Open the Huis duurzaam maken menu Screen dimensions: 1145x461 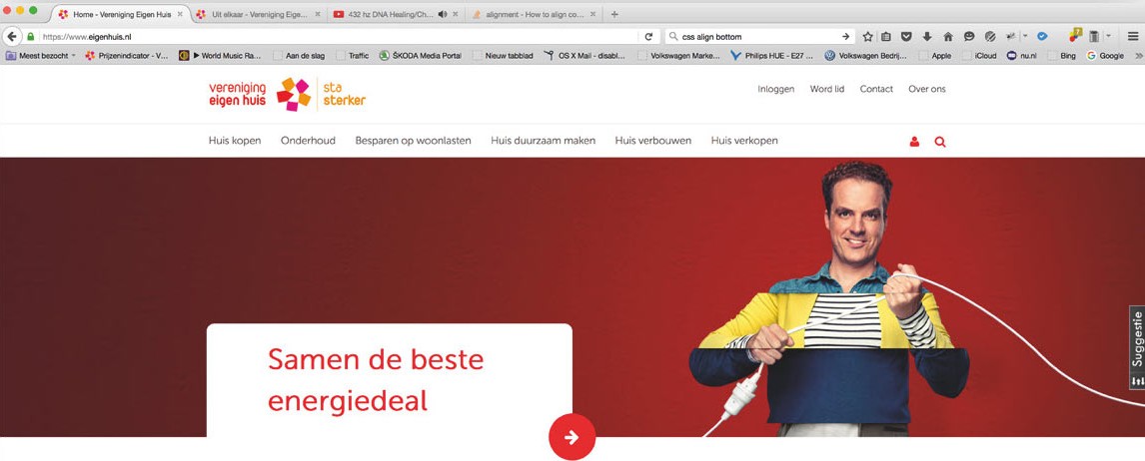pyautogui.click(x=544, y=141)
